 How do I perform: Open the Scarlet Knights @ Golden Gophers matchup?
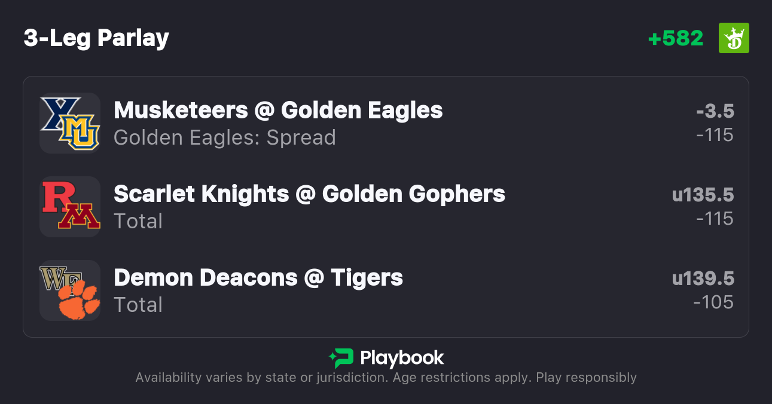pyautogui.click(x=309, y=194)
